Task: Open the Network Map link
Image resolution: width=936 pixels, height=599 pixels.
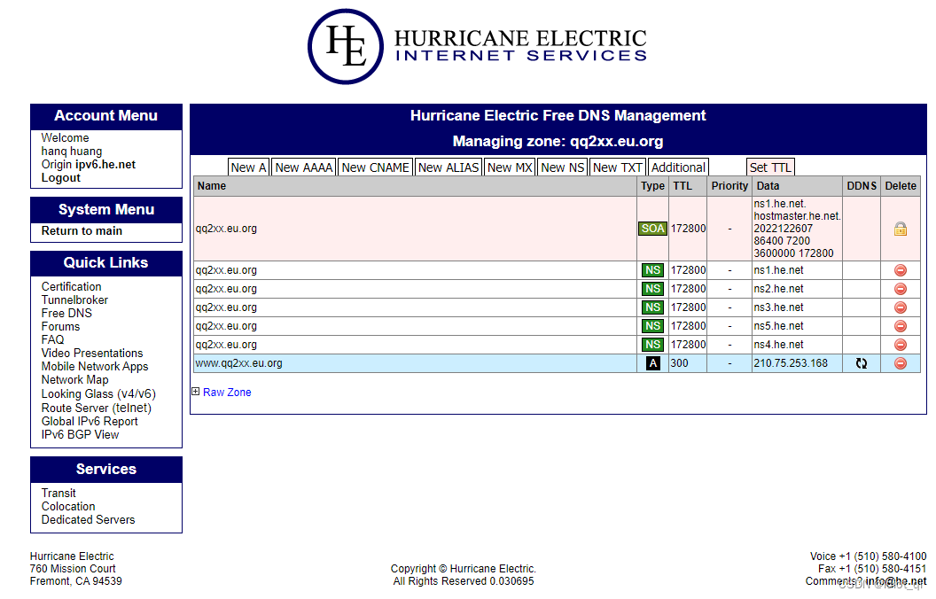Action: point(74,379)
